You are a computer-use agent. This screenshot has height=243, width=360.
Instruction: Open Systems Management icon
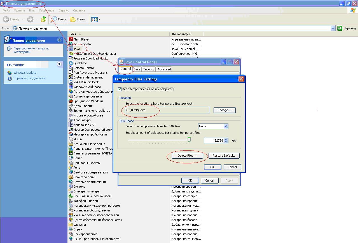(71, 77)
